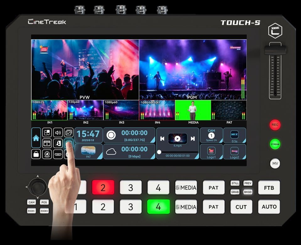Tap the cloud streaming icon

coord(111,152)
